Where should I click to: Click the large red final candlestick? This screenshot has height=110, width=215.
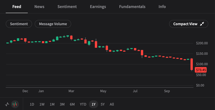click(x=192, y=65)
